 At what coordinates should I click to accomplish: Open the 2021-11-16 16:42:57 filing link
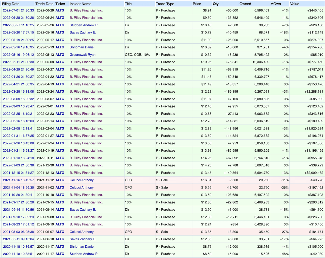click(18, 180)
